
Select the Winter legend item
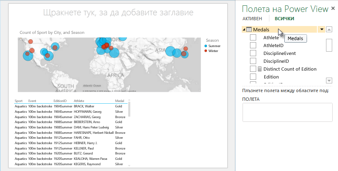[x=212, y=51]
